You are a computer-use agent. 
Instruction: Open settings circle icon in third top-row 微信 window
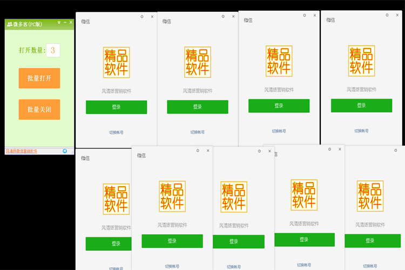(305, 15)
